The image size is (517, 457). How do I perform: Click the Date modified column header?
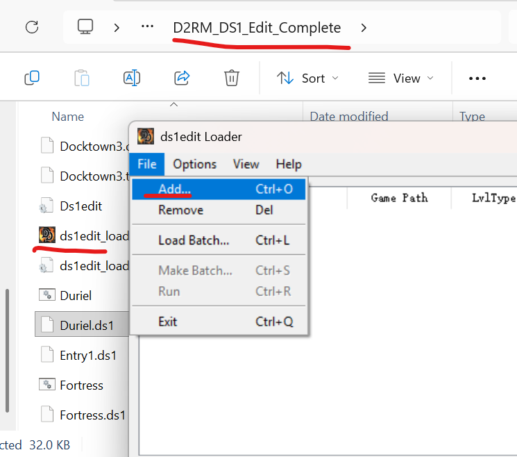(x=349, y=117)
